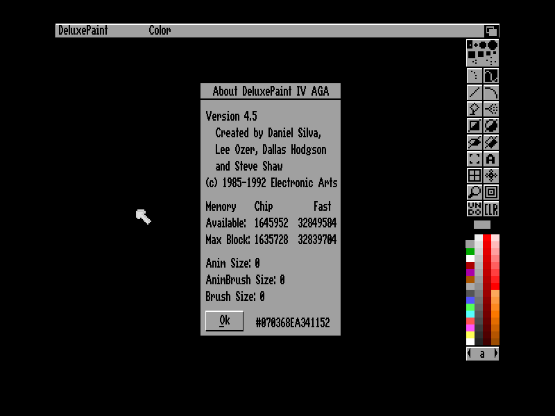Viewport: 555px width, 416px height.
Task: Click the 'Max Block:' row label
Action: (x=228, y=239)
